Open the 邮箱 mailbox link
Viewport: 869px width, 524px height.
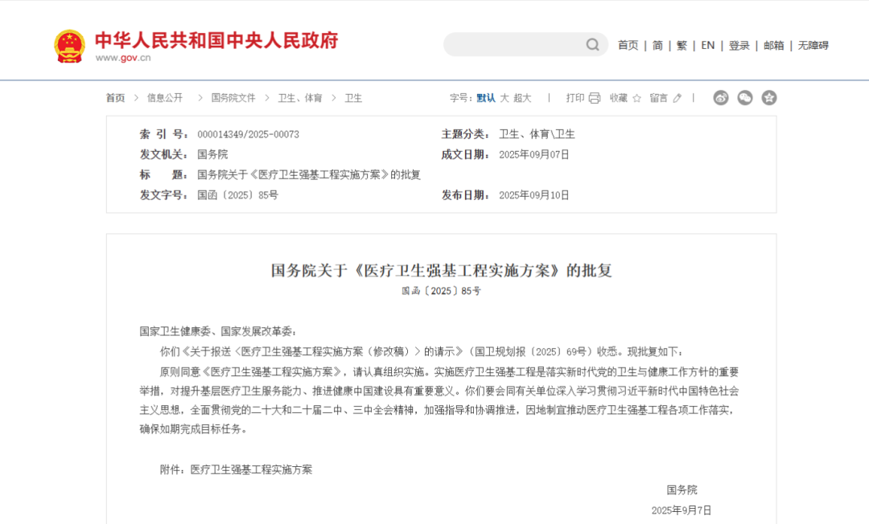773,46
